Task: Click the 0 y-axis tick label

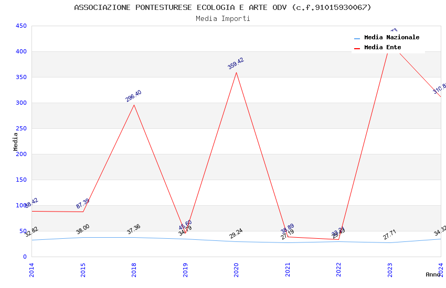Action: pyautogui.click(x=25, y=257)
